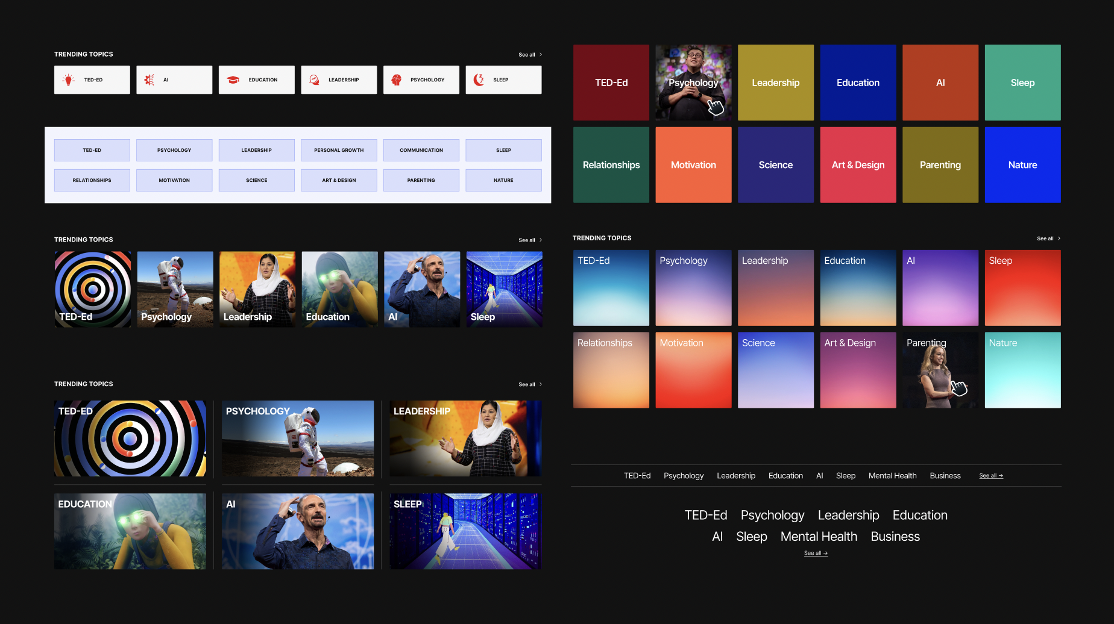Click the red moon Sleep icon
This screenshot has width=1114, height=624.
479,80
